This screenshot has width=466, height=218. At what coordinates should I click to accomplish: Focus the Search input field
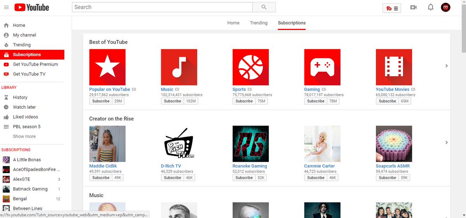point(162,7)
